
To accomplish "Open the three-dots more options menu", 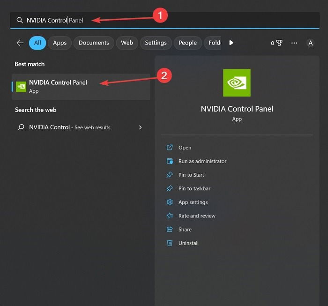I will 294,43.
